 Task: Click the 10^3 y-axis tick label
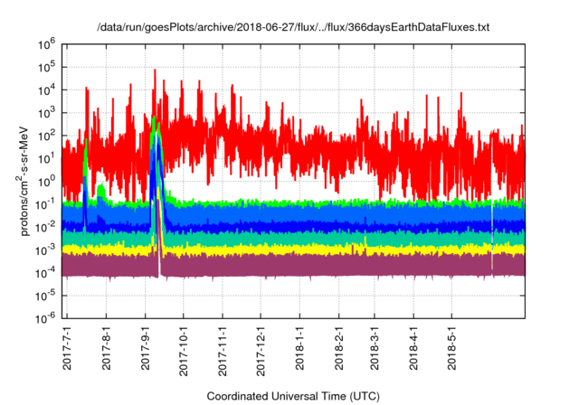[46, 113]
